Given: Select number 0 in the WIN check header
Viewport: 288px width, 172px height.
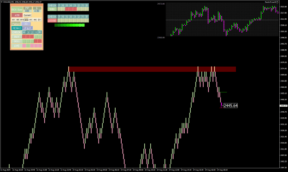Looking at the screenshot, I should [x=87, y=6].
